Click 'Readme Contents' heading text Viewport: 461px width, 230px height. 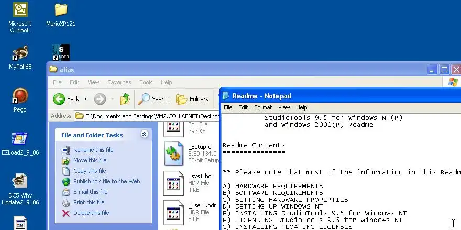pyautogui.click(x=254, y=145)
